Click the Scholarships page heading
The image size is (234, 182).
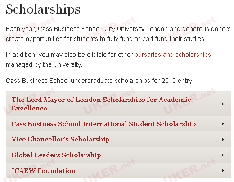tap(43, 9)
